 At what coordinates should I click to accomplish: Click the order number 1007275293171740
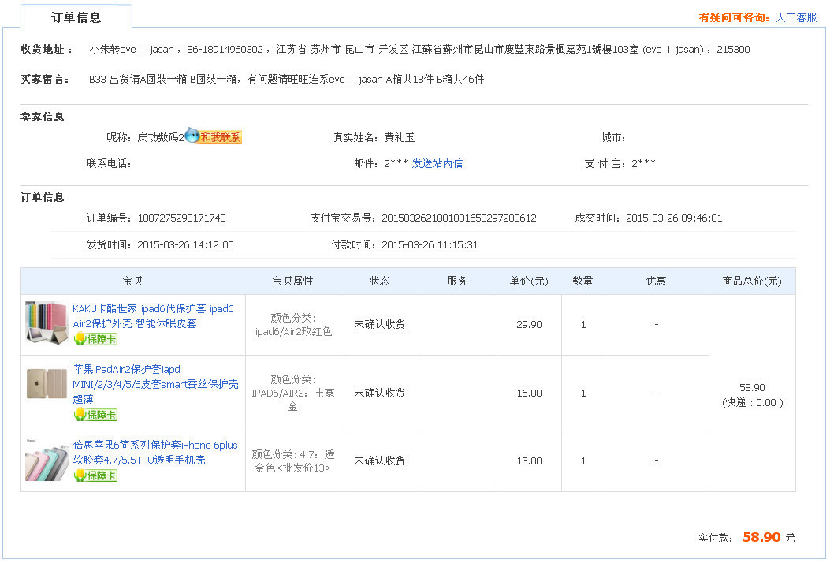181,218
